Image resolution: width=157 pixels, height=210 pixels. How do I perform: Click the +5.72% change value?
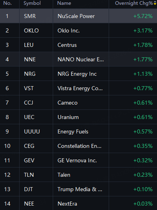click(x=143, y=16)
